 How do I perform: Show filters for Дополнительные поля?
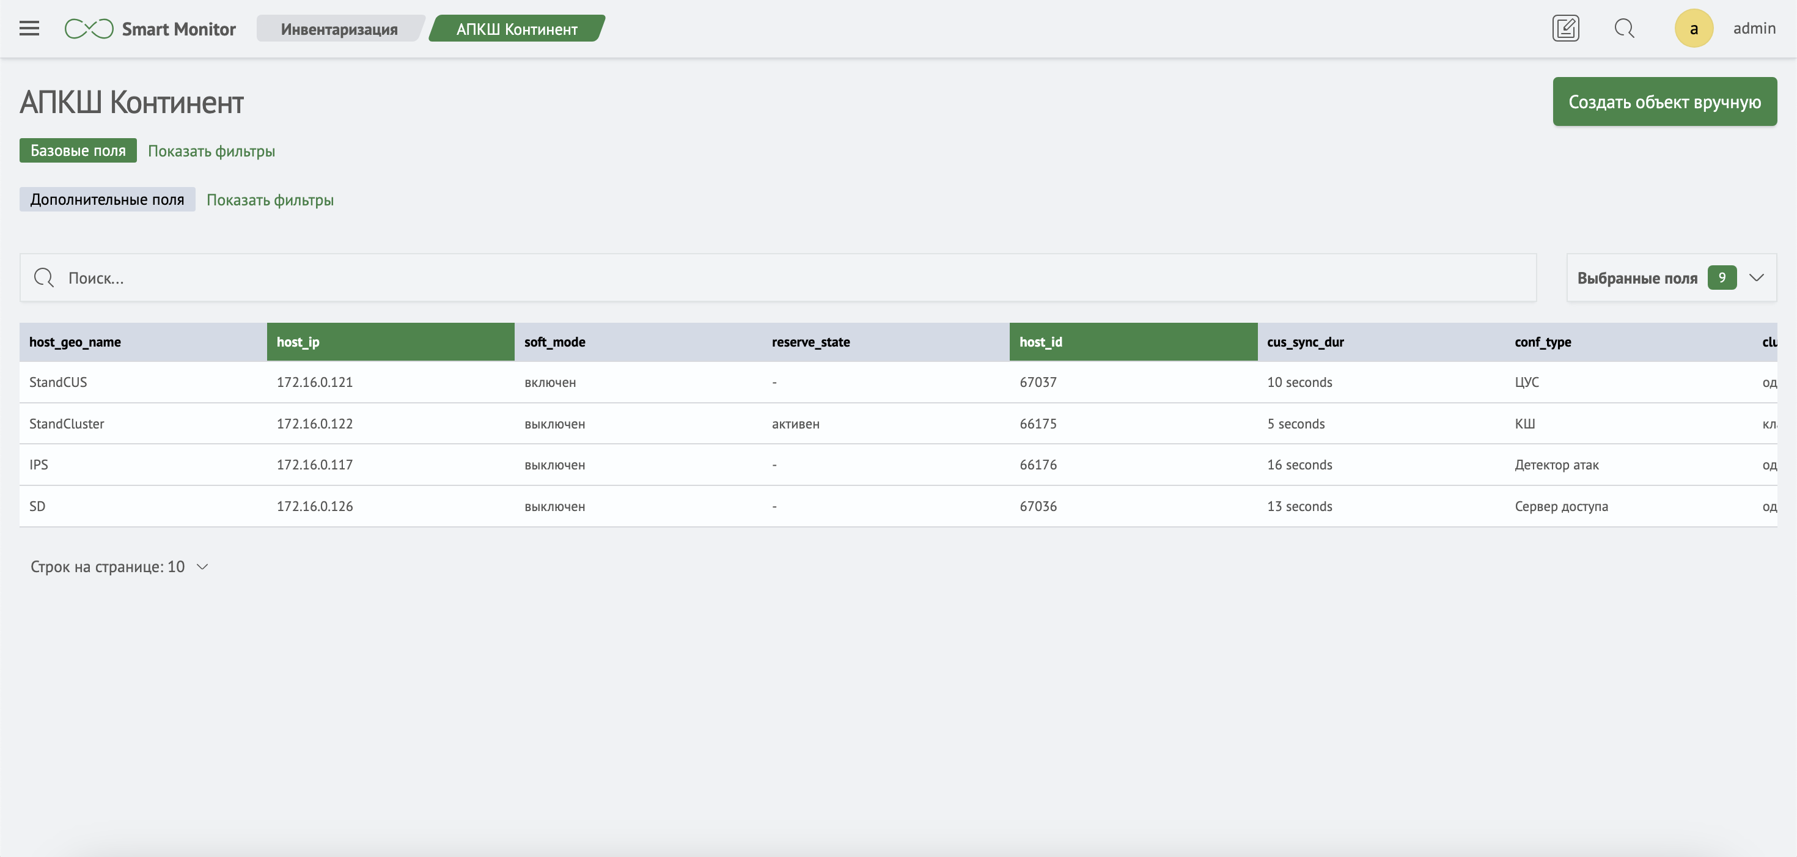[270, 200]
